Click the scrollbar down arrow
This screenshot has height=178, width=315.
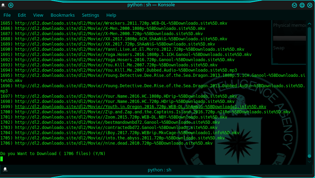[x=309, y=162]
